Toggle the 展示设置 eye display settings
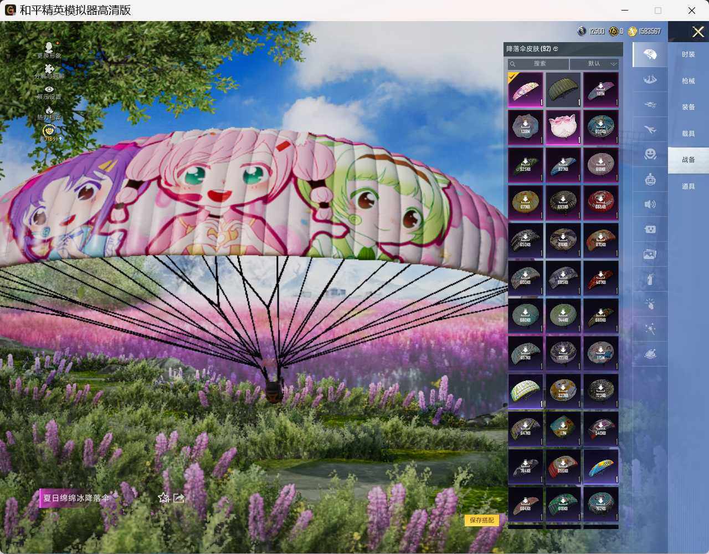This screenshot has width=709, height=554. pyautogui.click(x=49, y=89)
